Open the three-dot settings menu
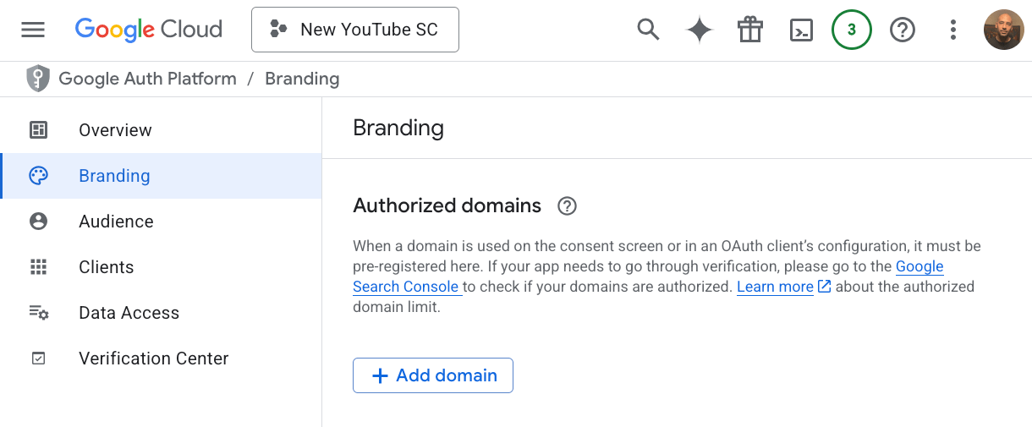Image resolution: width=1032 pixels, height=427 pixels. click(953, 30)
